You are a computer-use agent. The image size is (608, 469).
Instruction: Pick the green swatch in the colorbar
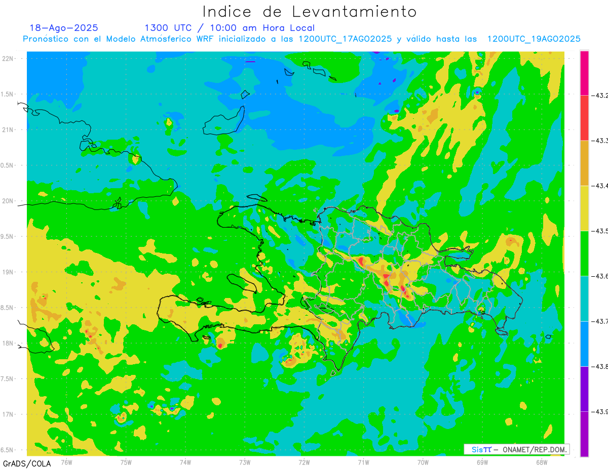point(584,253)
